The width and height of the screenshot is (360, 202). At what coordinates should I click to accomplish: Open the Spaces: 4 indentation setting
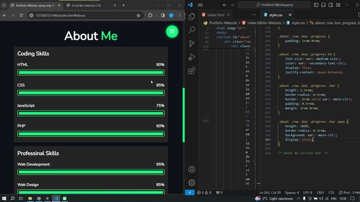pos(292,192)
